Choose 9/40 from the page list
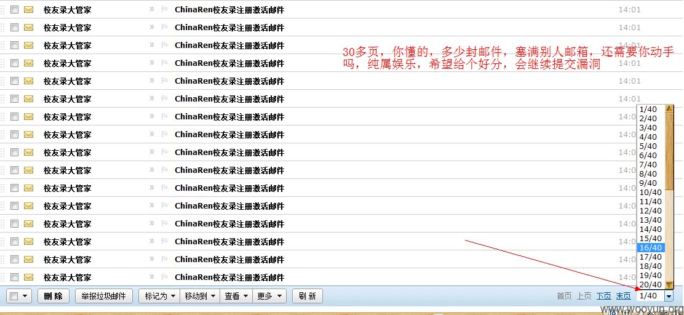Image resolution: width=684 pixels, height=315 pixels. 651,183
